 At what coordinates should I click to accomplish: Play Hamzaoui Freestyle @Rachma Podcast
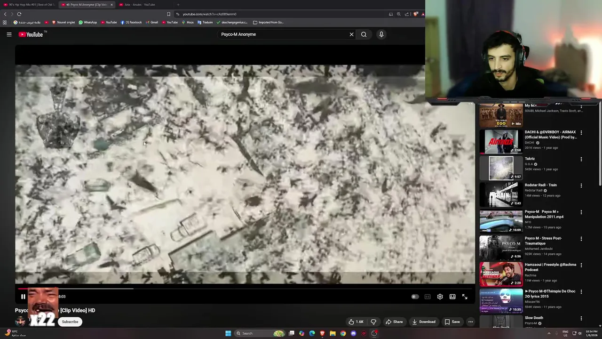501,274
